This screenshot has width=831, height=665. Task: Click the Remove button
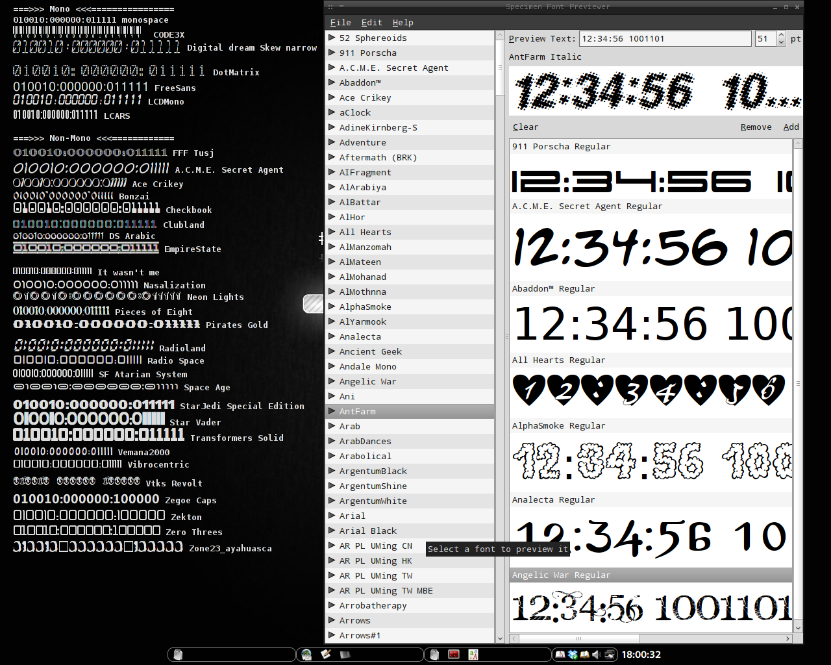[x=756, y=127]
